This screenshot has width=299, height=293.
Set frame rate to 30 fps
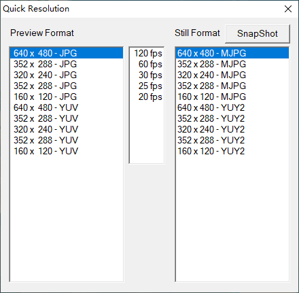pos(147,75)
